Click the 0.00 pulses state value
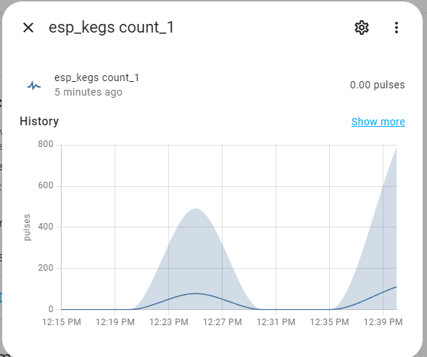The height and width of the screenshot is (357, 427). coord(377,85)
